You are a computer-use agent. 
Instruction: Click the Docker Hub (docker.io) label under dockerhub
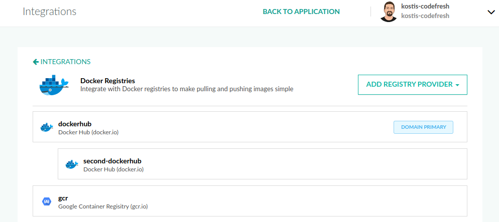(x=88, y=132)
